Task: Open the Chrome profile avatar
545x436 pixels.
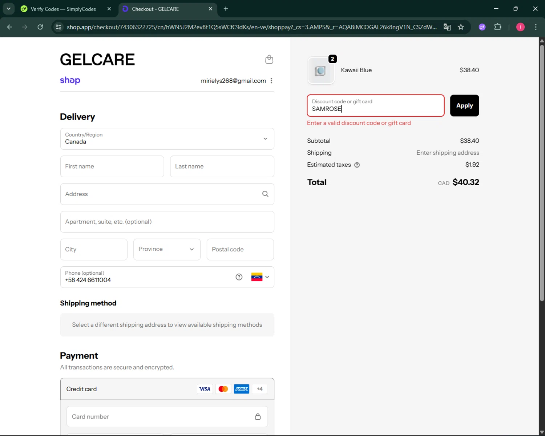Action: pos(520,27)
